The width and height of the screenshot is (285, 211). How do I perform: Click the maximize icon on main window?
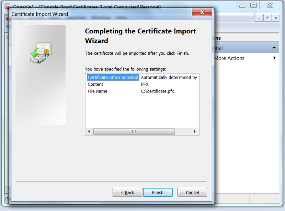[253, 5]
